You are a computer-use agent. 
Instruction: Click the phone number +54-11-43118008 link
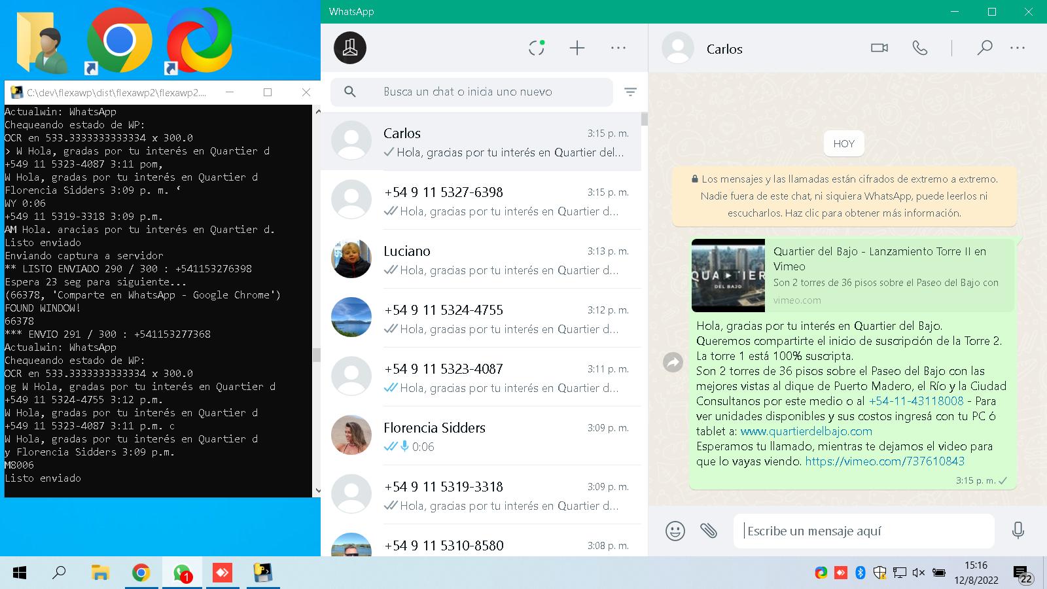click(916, 401)
